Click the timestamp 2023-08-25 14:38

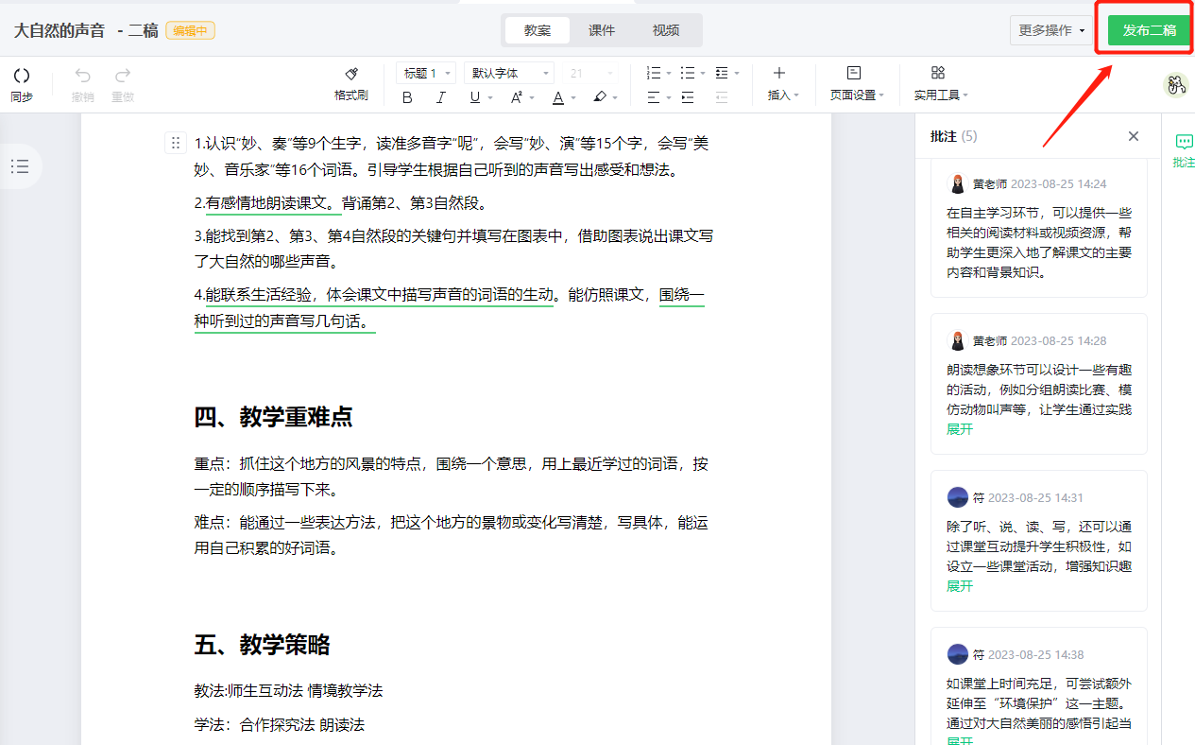[1036, 654]
